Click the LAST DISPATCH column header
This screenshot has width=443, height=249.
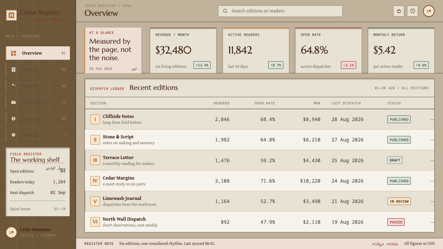tap(346, 103)
